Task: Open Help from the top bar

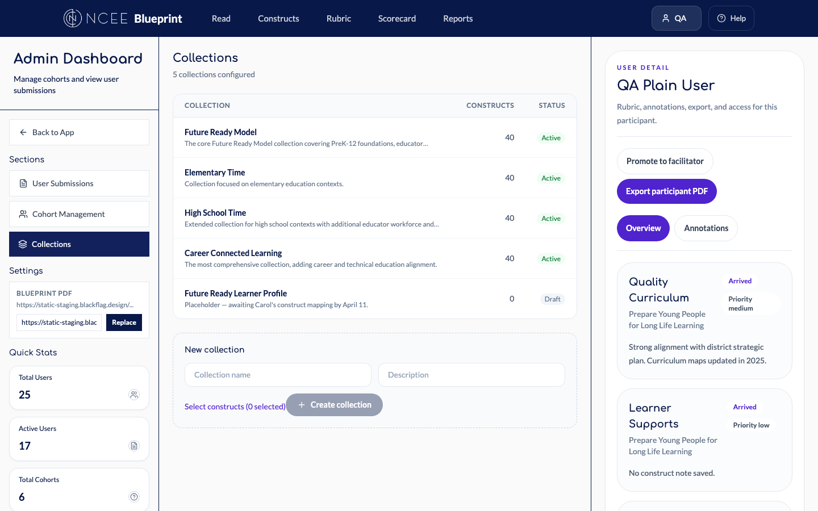Action: pos(731,18)
